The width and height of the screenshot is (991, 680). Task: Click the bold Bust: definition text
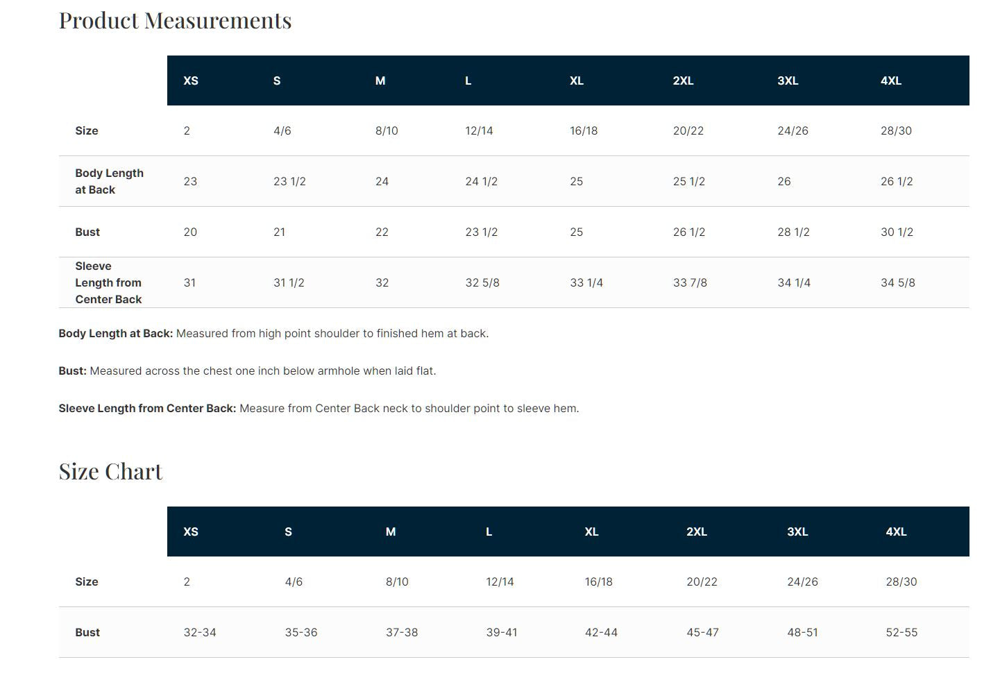click(73, 371)
